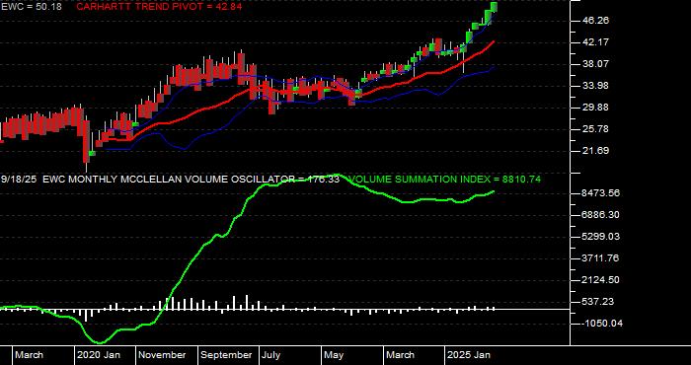Viewport: 691px width, 365px height.
Task: Click the EWC = 50.18 price readout
Action: 31,7
